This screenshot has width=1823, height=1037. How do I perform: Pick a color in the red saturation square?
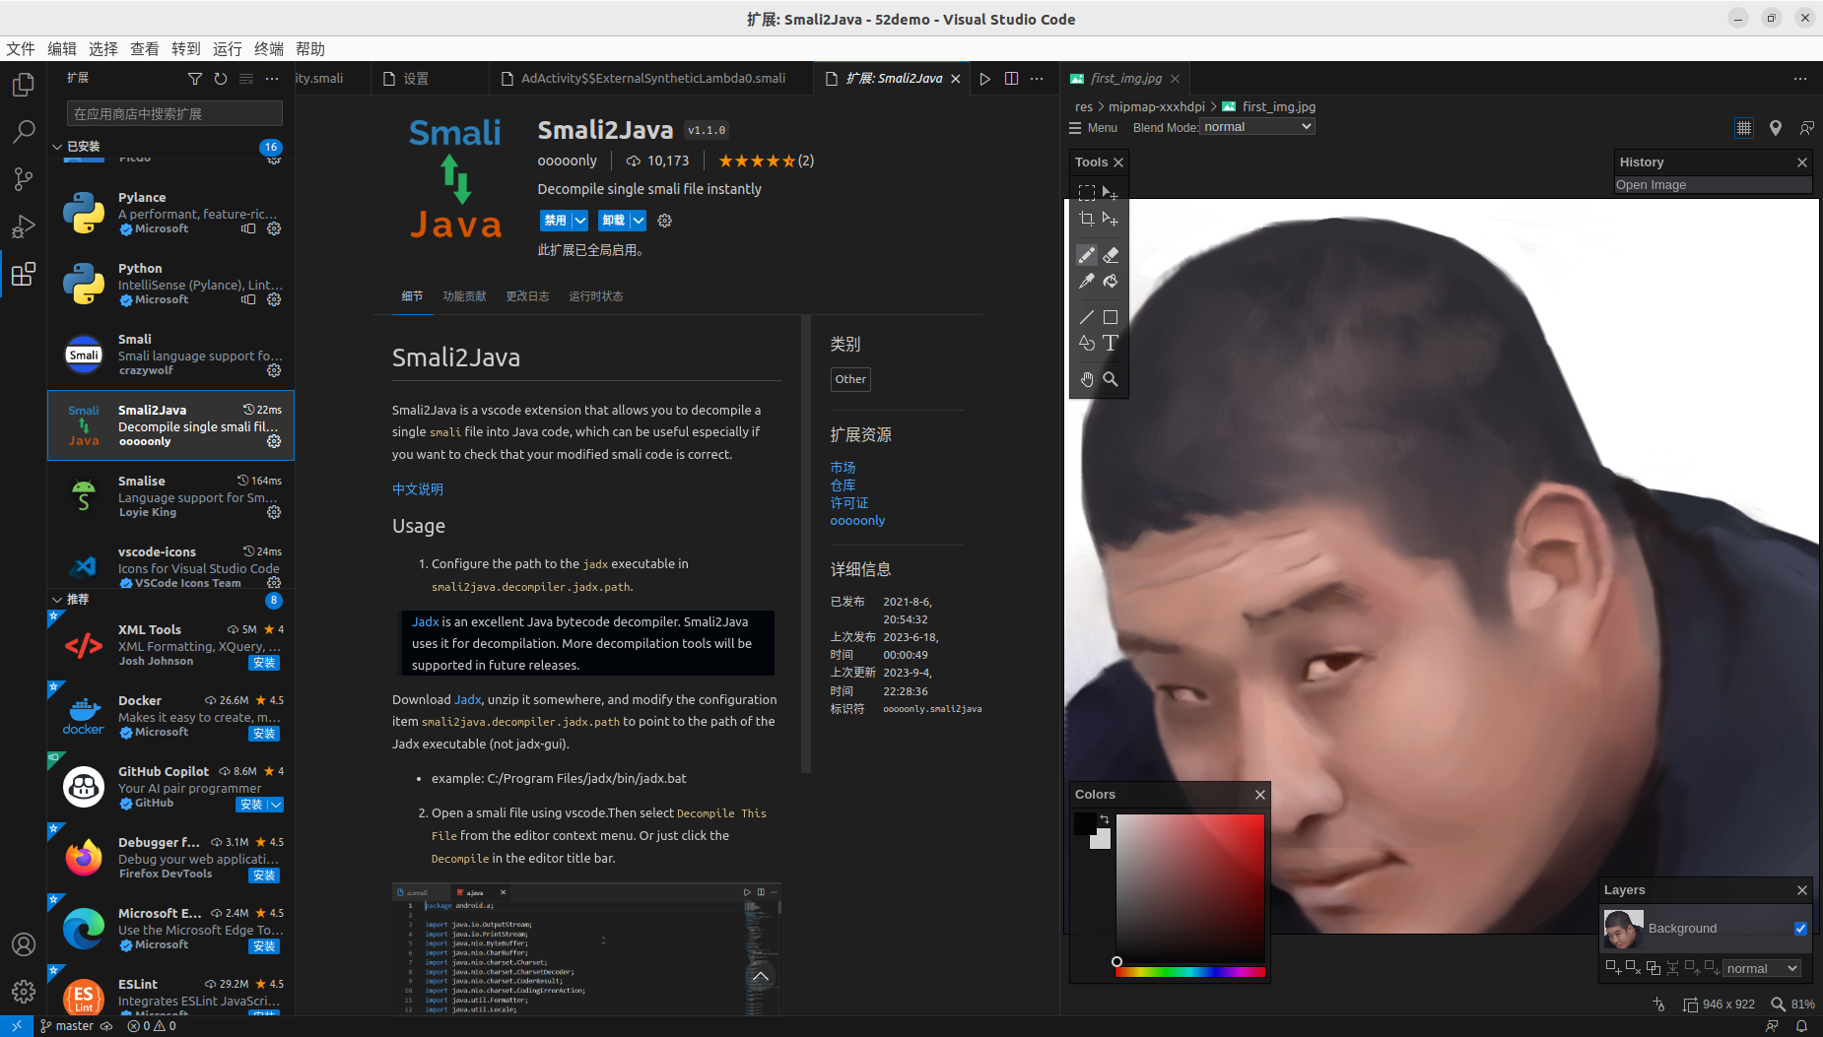[1190, 887]
